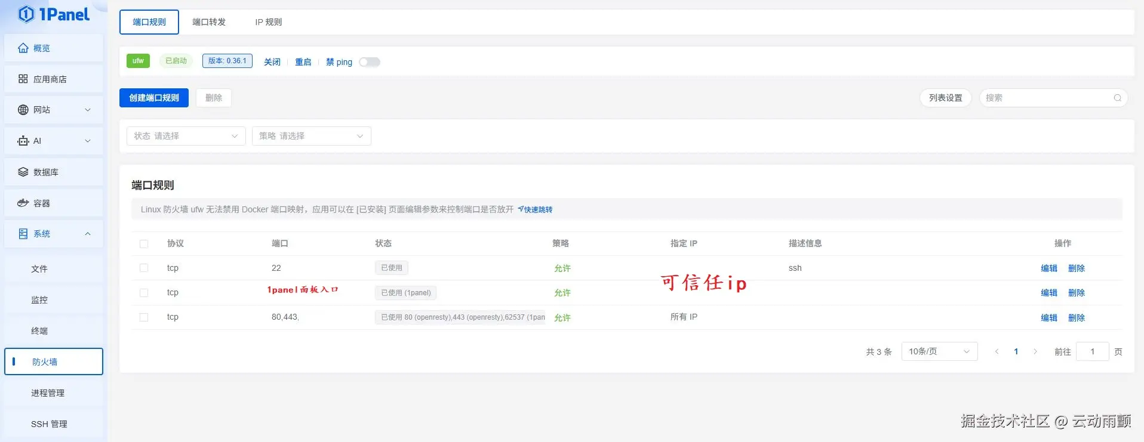This screenshot has height=442, width=1144.
Task: Click the 数据库 layers icon
Action: [23, 172]
